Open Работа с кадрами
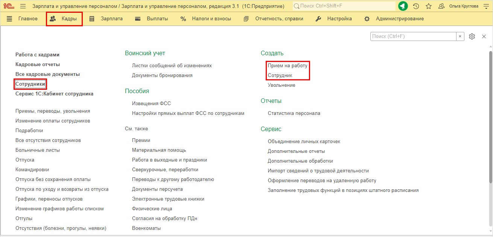Image resolution: width=493 pixels, height=237 pixels. pyautogui.click(x=37, y=55)
